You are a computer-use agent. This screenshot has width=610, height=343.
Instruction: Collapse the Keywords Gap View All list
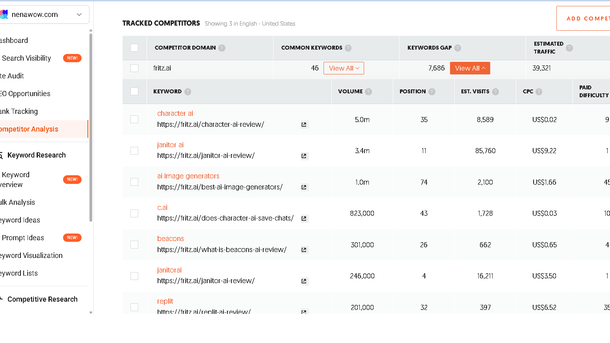coord(470,68)
